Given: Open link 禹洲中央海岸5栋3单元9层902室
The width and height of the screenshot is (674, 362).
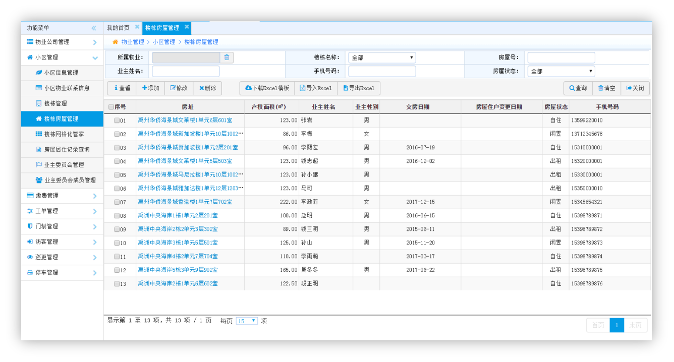Looking at the screenshot, I should pyautogui.click(x=178, y=270).
